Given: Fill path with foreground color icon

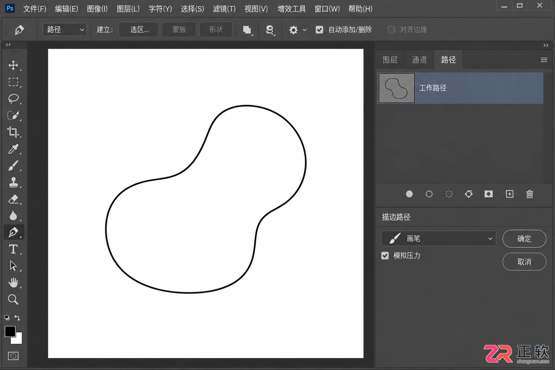Looking at the screenshot, I should (409, 194).
